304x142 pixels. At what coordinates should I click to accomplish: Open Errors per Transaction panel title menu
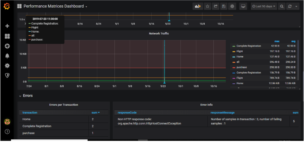pos(64,105)
